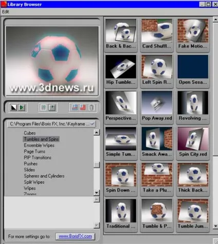
Task: Select the Page Turns category
Action: coord(34,151)
